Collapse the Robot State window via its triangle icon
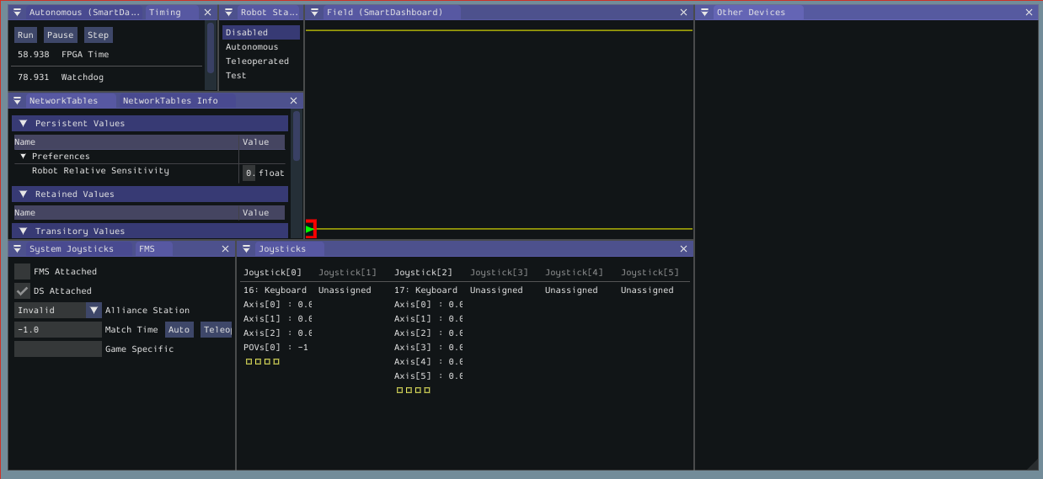 coord(228,13)
